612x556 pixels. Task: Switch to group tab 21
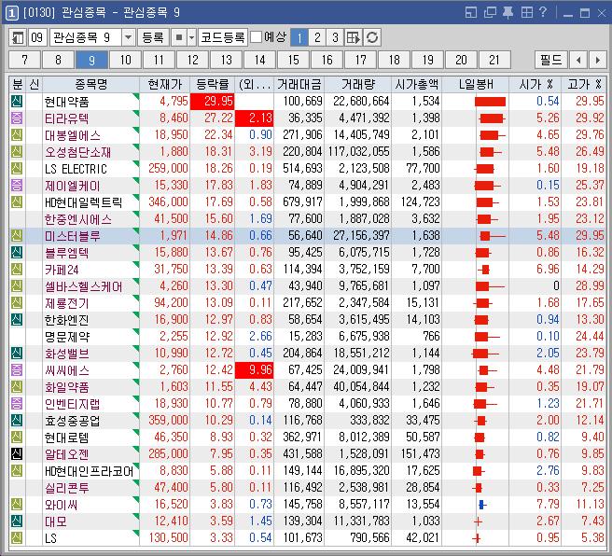(x=494, y=60)
